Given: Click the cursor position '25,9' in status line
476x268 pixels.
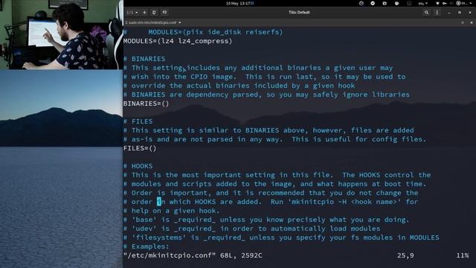Looking at the screenshot, I should pyautogui.click(x=405, y=255).
